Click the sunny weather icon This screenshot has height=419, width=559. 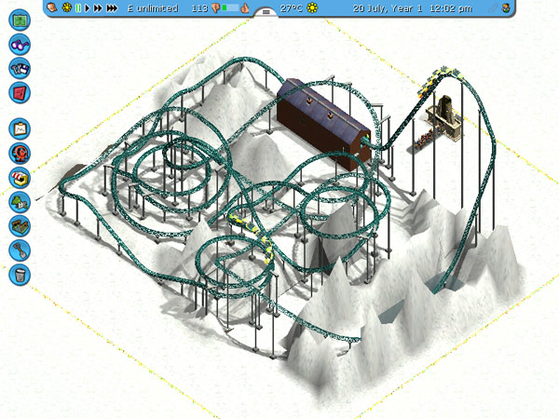click(x=312, y=7)
